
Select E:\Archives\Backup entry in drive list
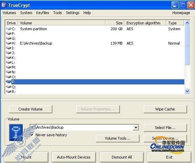(x=36, y=43)
